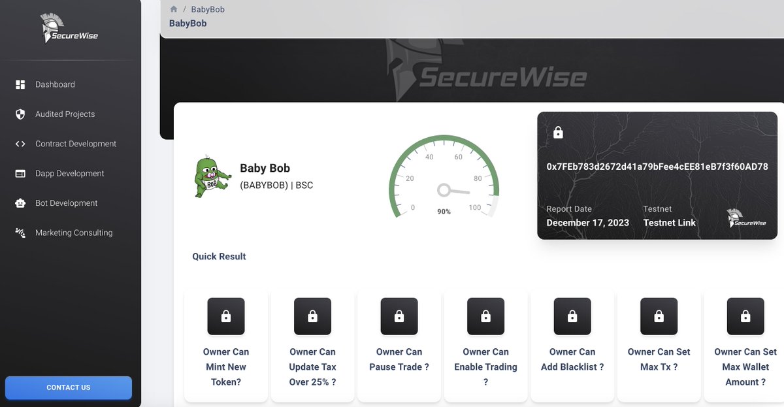784x407 pixels.
Task: Click the Testnet label on card
Action: 657,209
